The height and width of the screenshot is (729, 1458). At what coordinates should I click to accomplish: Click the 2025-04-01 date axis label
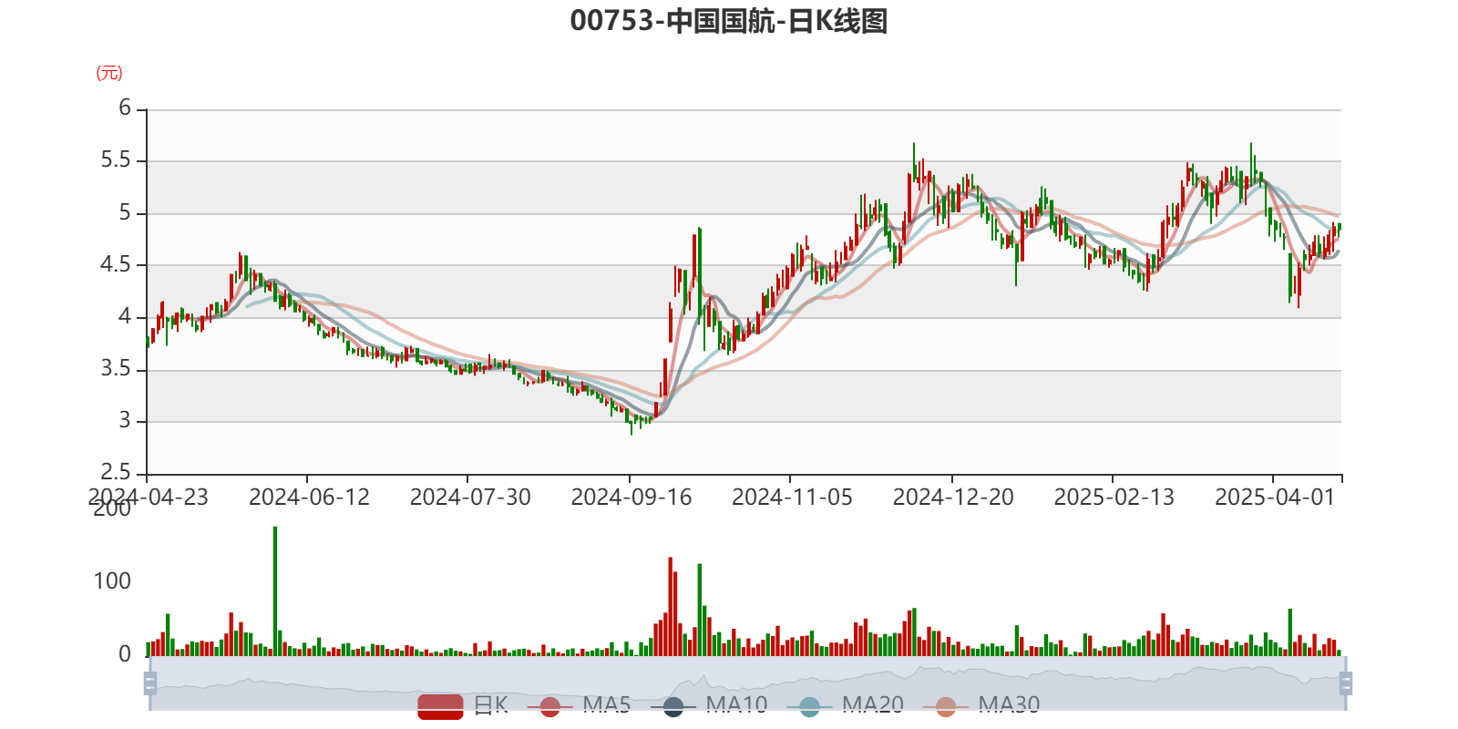click(1275, 497)
